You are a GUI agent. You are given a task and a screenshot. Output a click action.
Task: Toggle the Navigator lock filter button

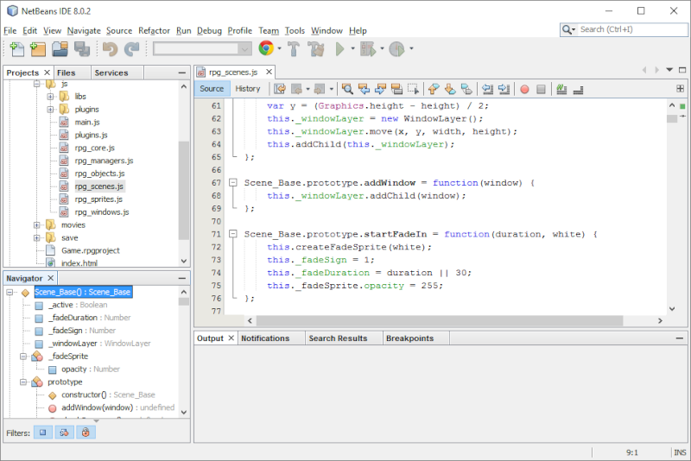(86, 433)
